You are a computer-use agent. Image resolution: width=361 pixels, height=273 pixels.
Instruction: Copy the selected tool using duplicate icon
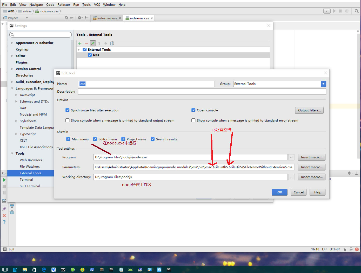112,43
